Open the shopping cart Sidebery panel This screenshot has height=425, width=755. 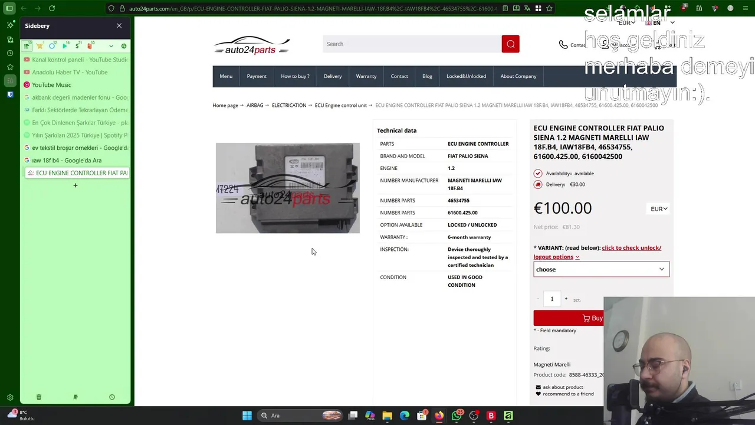coord(40,46)
